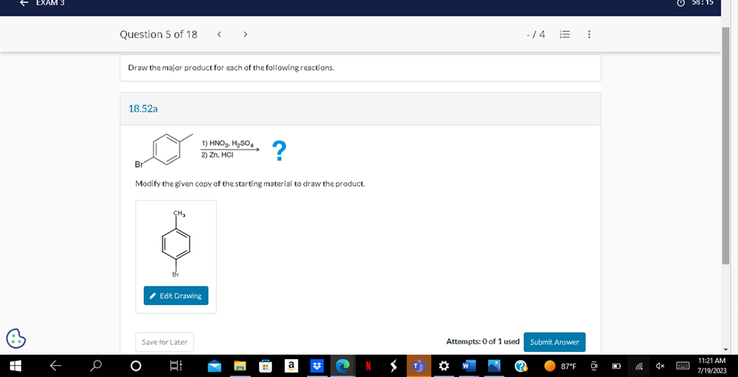Open the question list icon
Image resolution: width=738 pixels, height=377 pixels.
point(565,34)
